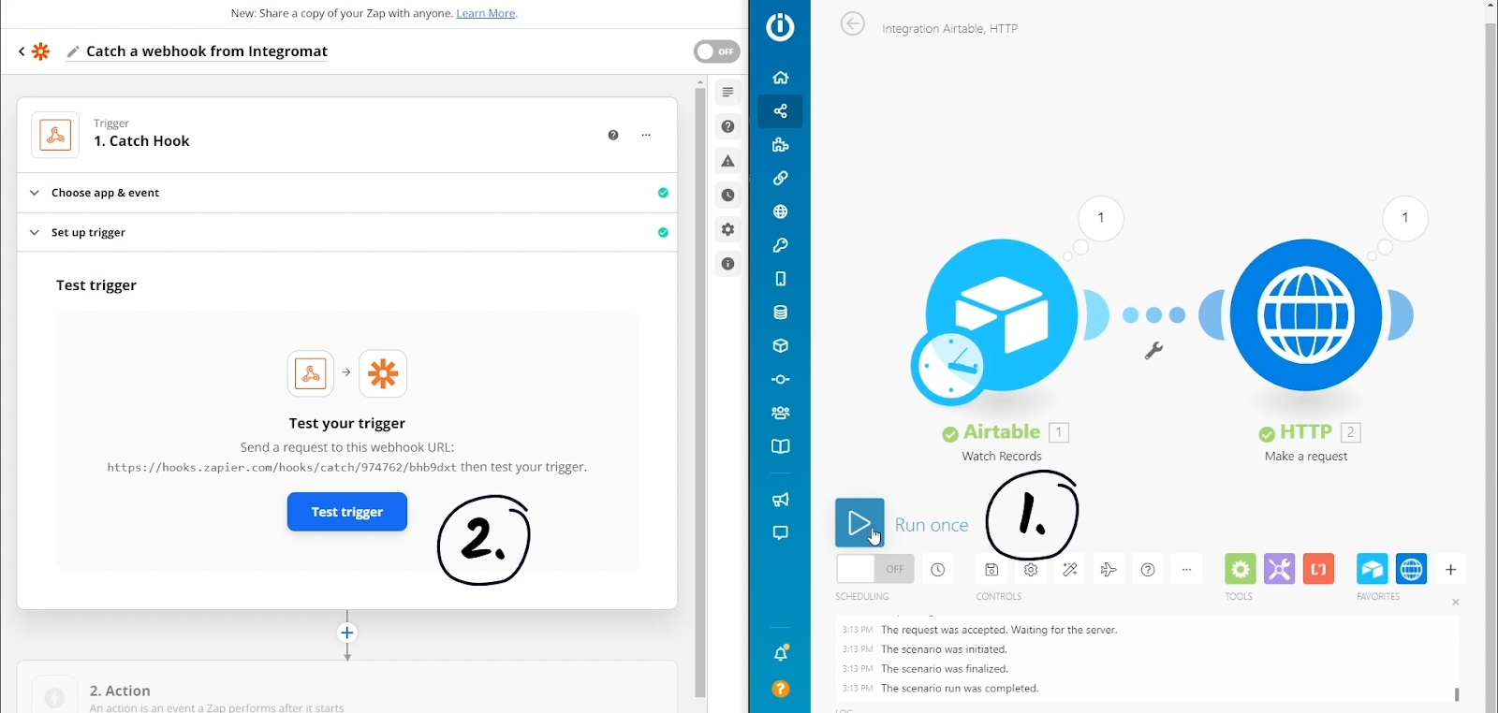The image size is (1498, 713).
Task: Open the schedule setting clock icon
Action: click(x=938, y=569)
